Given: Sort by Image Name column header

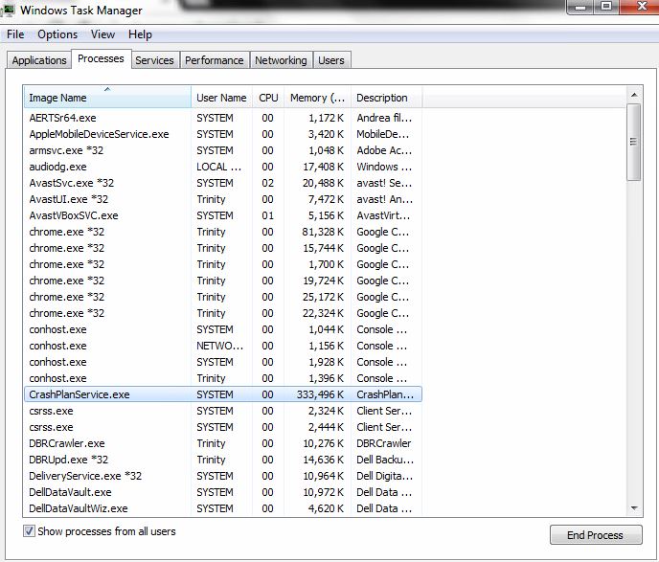Looking at the screenshot, I should click(x=107, y=98).
